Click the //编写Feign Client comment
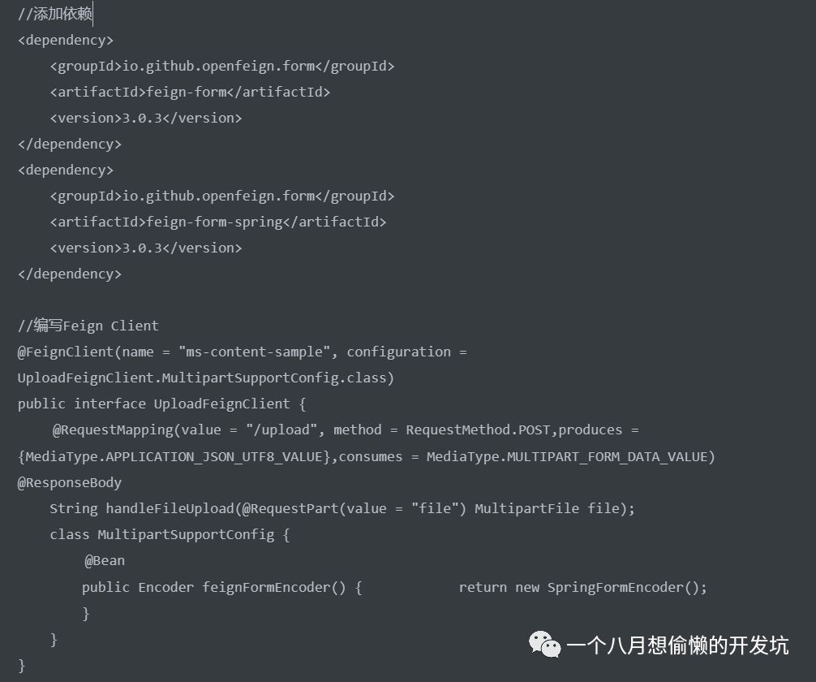This screenshot has height=682, width=816. (x=88, y=326)
